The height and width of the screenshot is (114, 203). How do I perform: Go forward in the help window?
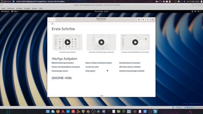click(x=53, y=20)
